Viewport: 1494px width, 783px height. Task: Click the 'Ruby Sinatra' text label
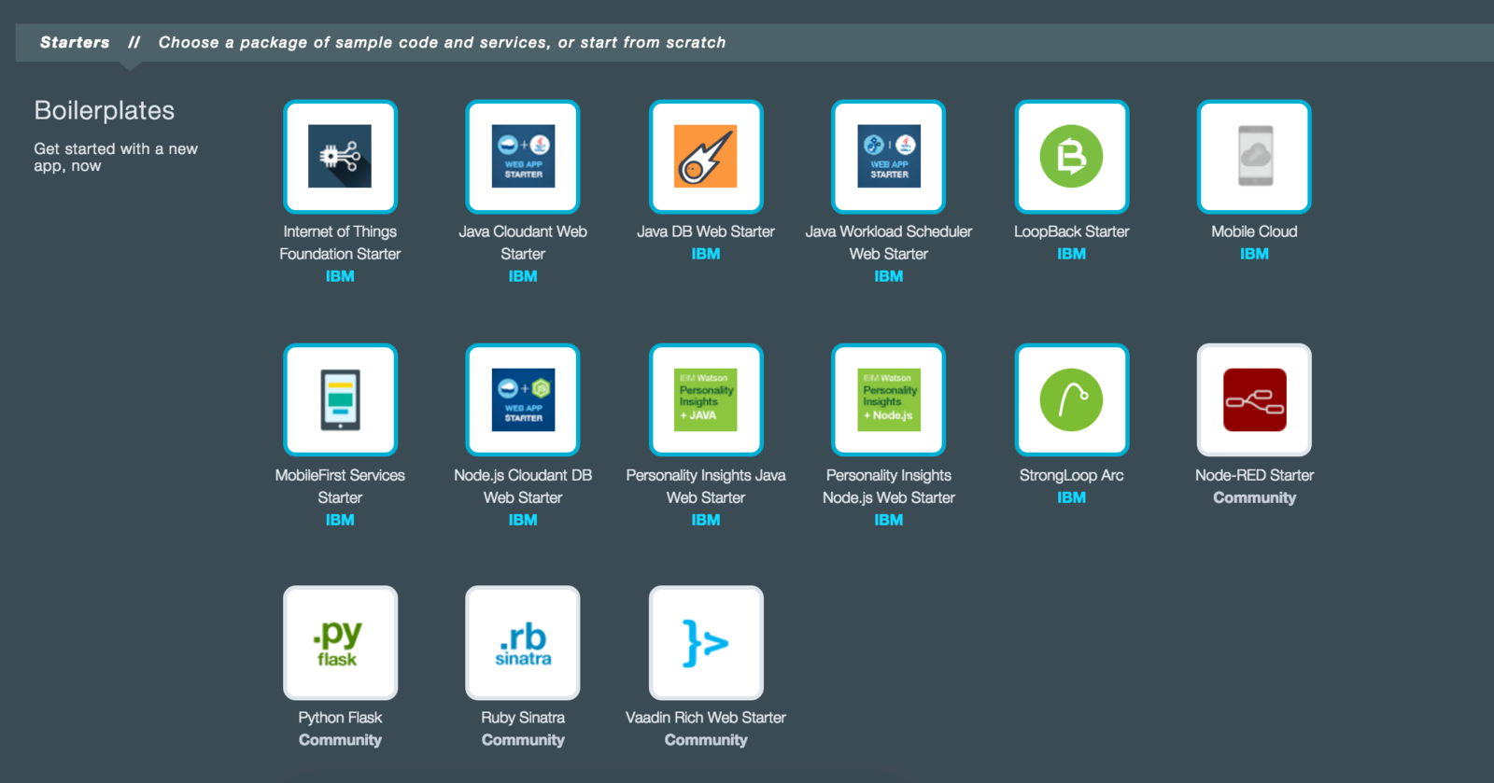click(x=523, y=718)
